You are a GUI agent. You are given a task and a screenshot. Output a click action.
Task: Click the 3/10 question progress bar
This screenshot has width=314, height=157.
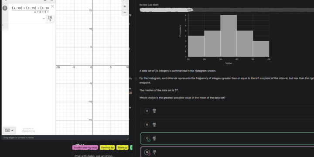pyautogui.click(x=227, y=10)
